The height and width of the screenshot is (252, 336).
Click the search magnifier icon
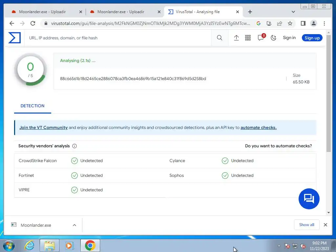(x=220, y=38)
